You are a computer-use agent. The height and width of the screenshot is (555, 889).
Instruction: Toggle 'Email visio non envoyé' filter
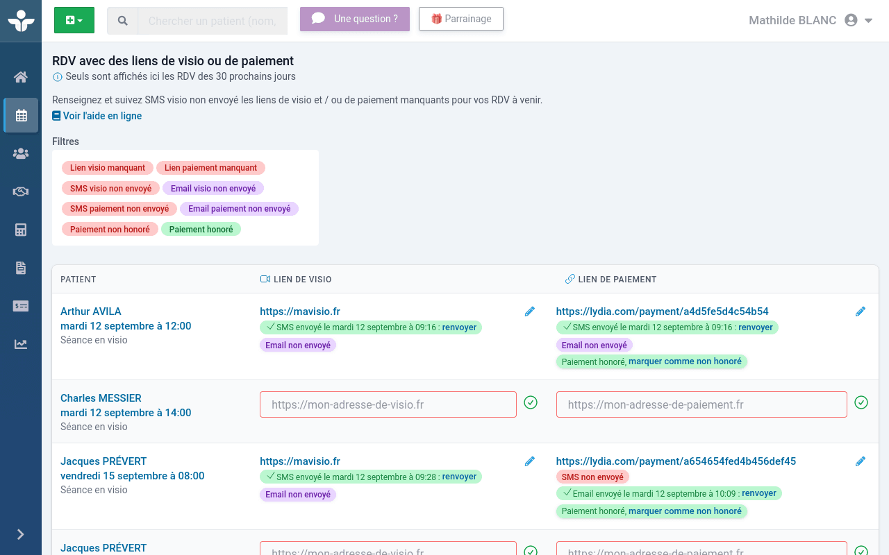213,189
